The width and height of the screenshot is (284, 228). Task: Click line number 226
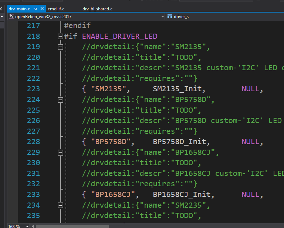click(34, 121)
